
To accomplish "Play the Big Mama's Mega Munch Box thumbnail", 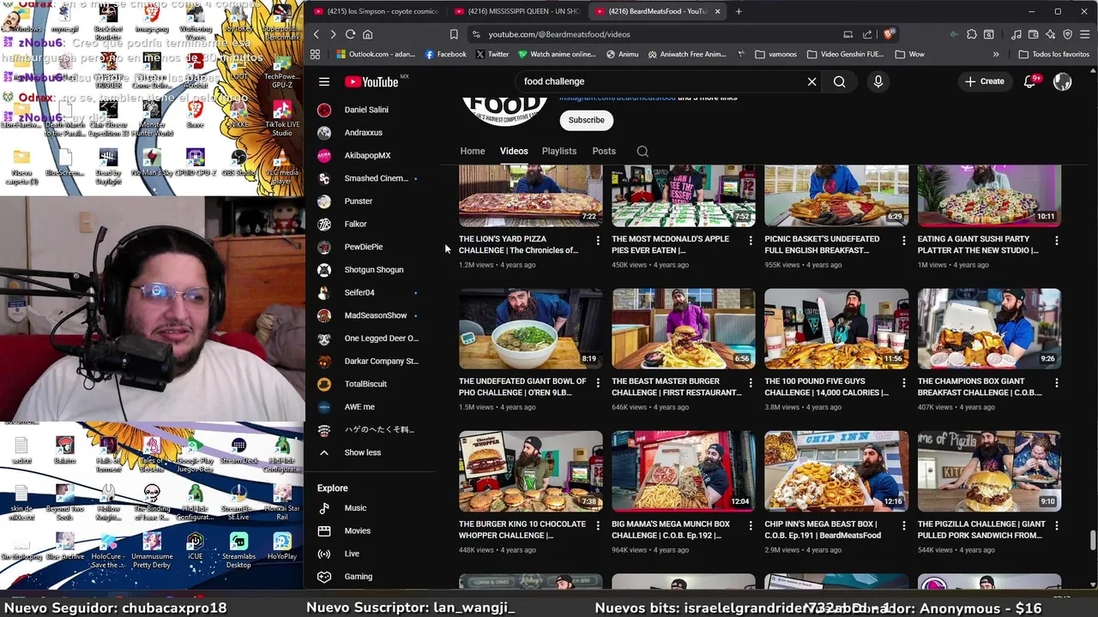I will click(684, 471).
